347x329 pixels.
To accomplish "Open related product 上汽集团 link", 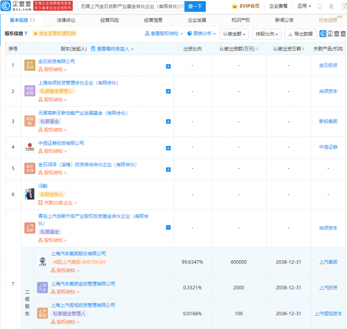I will click(x=328, y=262).
